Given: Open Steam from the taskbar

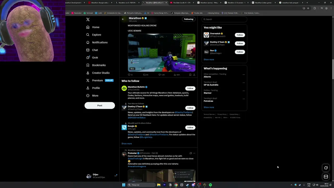Looking at the screenshot, I should pos(187,185).
